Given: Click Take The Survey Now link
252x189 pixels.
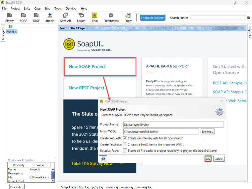Looking at the screenshot, I should [92, 163].
